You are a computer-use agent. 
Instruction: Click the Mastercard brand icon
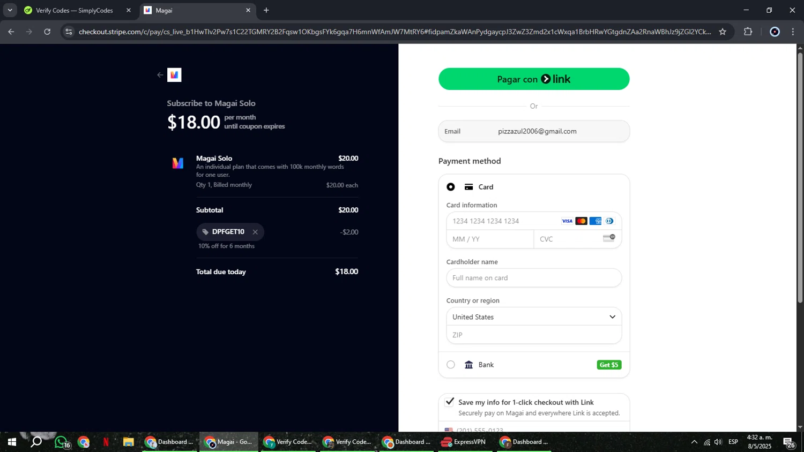pyautogui.click(x=581, y=221)
